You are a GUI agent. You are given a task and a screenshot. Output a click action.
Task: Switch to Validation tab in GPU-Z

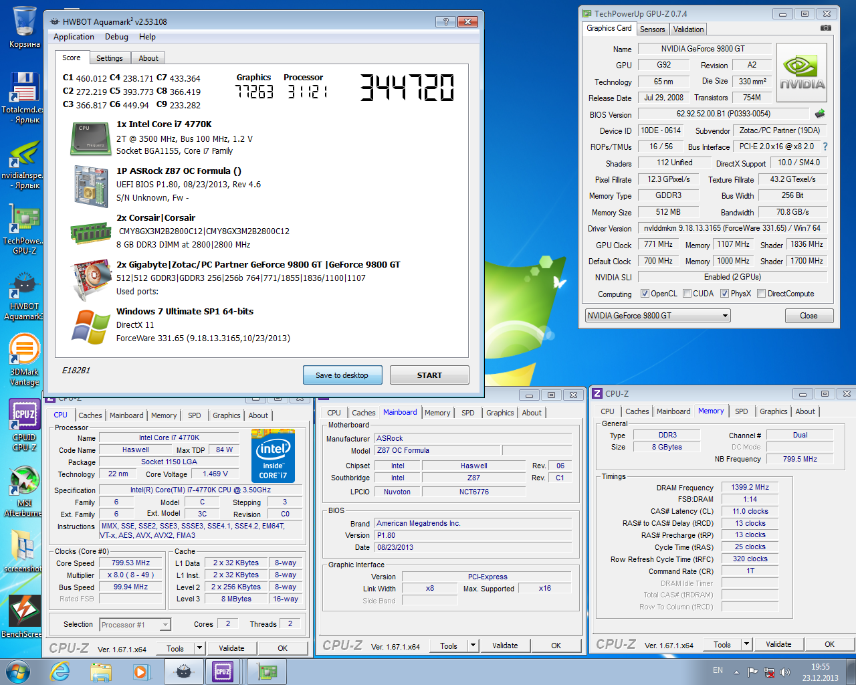tap(688, 29)
